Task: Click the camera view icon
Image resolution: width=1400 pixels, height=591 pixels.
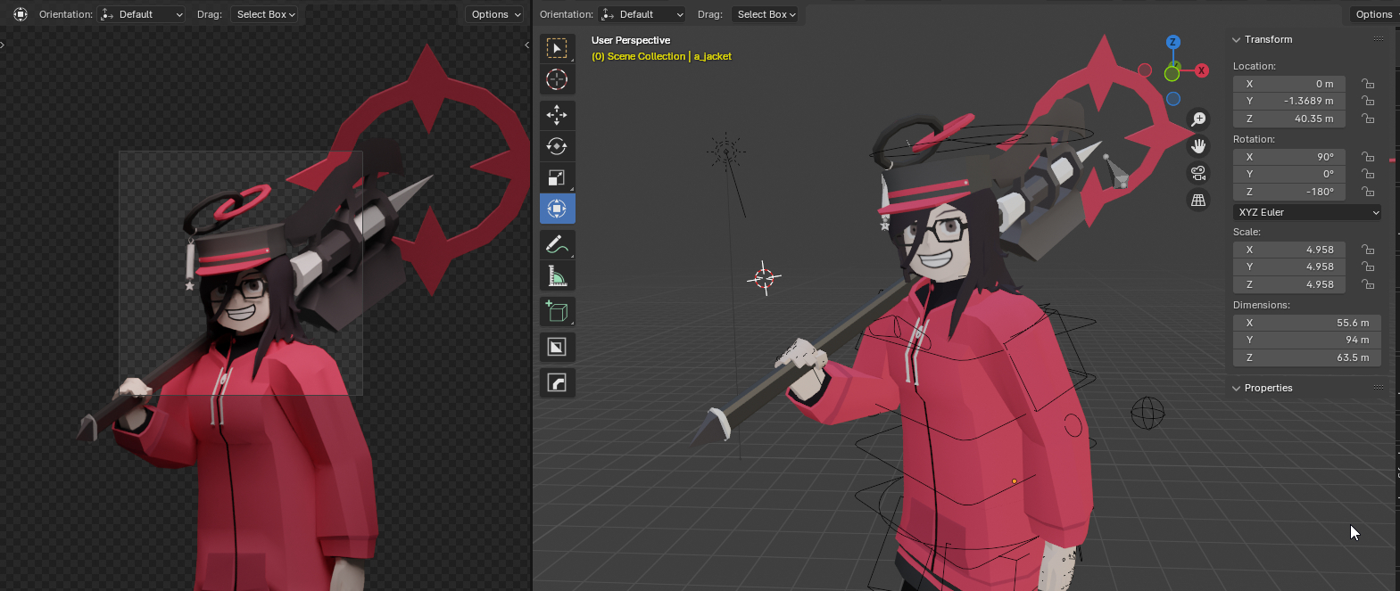Action: pyautogui.click(x=1198, y=173)
